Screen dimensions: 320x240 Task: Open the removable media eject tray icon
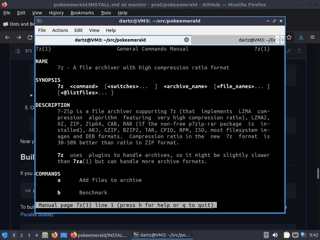point(266,235)
